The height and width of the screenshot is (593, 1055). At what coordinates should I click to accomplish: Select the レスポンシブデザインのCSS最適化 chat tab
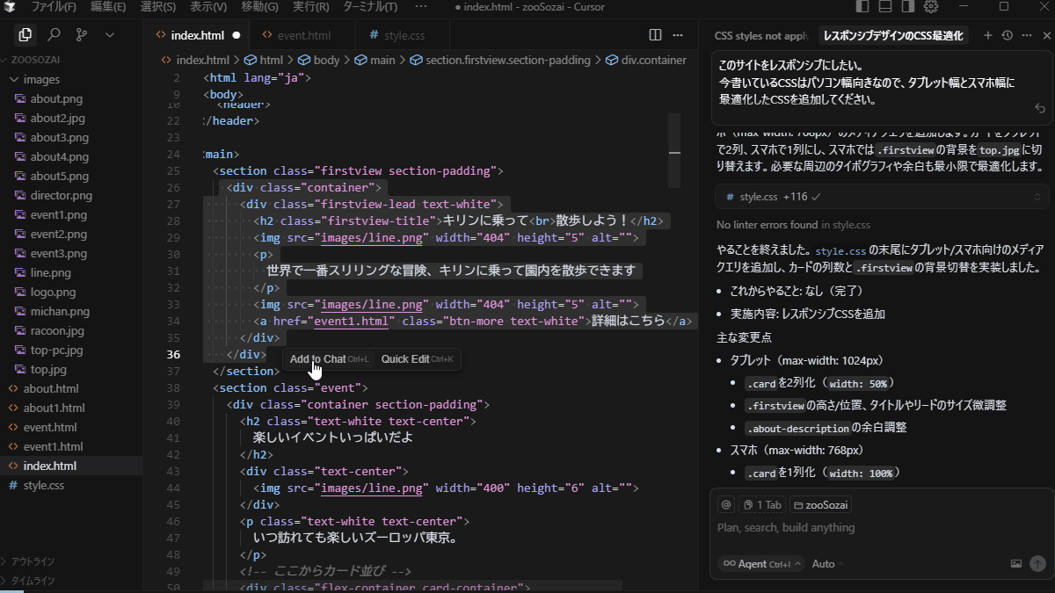click(x=893, y=36)
